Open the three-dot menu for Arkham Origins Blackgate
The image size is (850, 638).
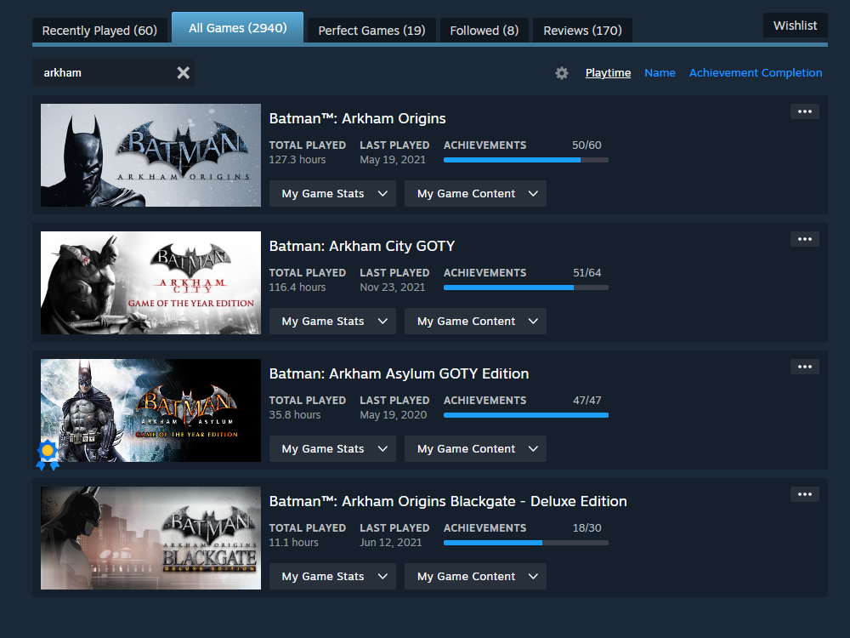(804, 494)
